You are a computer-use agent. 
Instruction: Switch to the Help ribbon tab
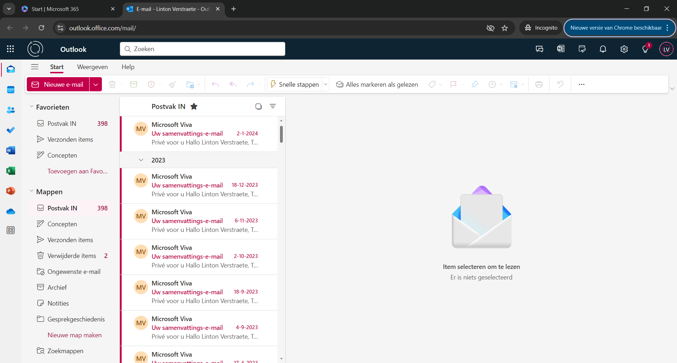click(128, 67)
